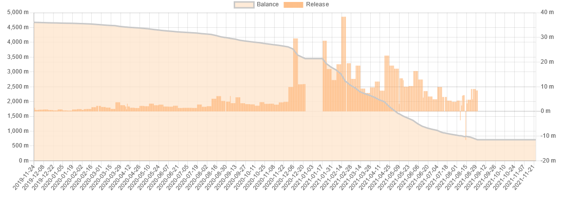Click the bar near 2021-04-25 peak
This screenshot has height=201, width=563.
[x=387, y=83]
